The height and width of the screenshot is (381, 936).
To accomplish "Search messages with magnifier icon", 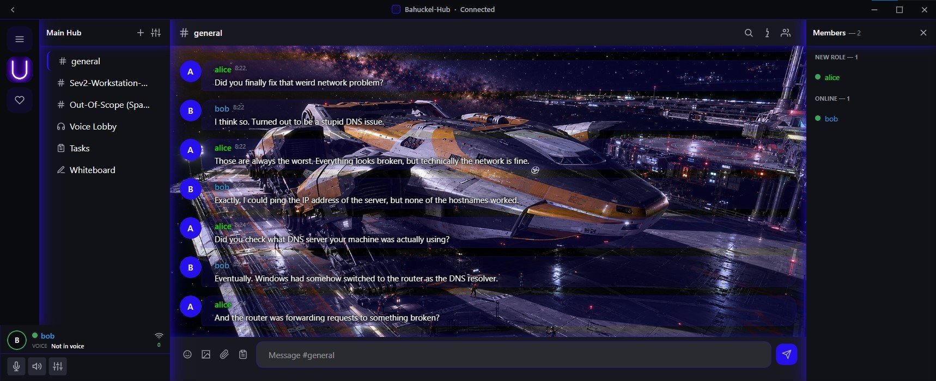I will coord(749,33).
